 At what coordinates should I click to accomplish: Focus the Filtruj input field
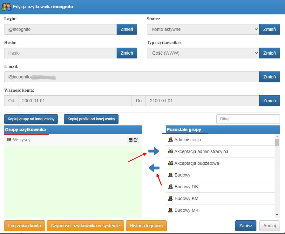coord(248,119)
